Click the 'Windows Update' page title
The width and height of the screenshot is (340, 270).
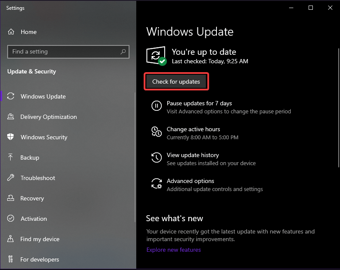click(190, 32)
